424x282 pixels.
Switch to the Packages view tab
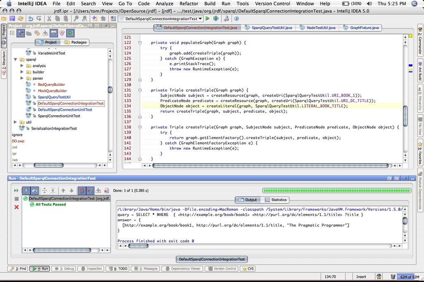(x=75, y=43)
